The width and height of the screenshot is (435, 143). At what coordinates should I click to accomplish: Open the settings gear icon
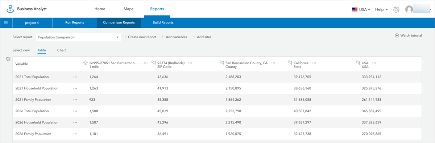(x=396, y=9)
